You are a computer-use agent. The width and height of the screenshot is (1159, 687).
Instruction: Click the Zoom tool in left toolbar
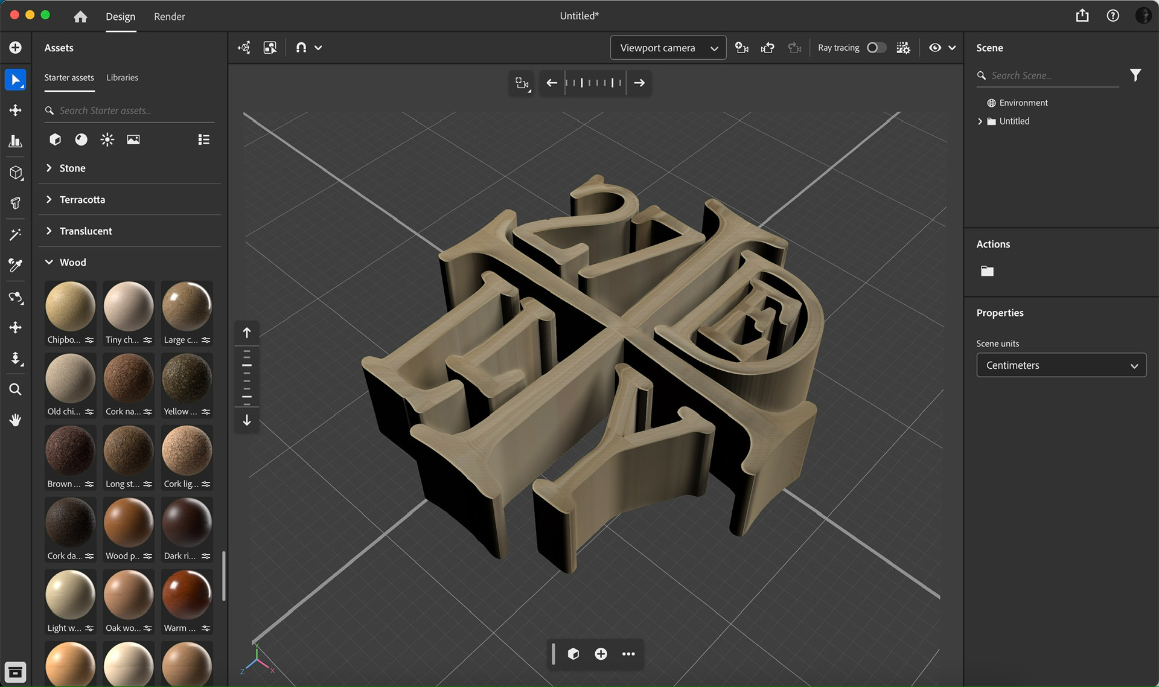click(x=16, y=389)
